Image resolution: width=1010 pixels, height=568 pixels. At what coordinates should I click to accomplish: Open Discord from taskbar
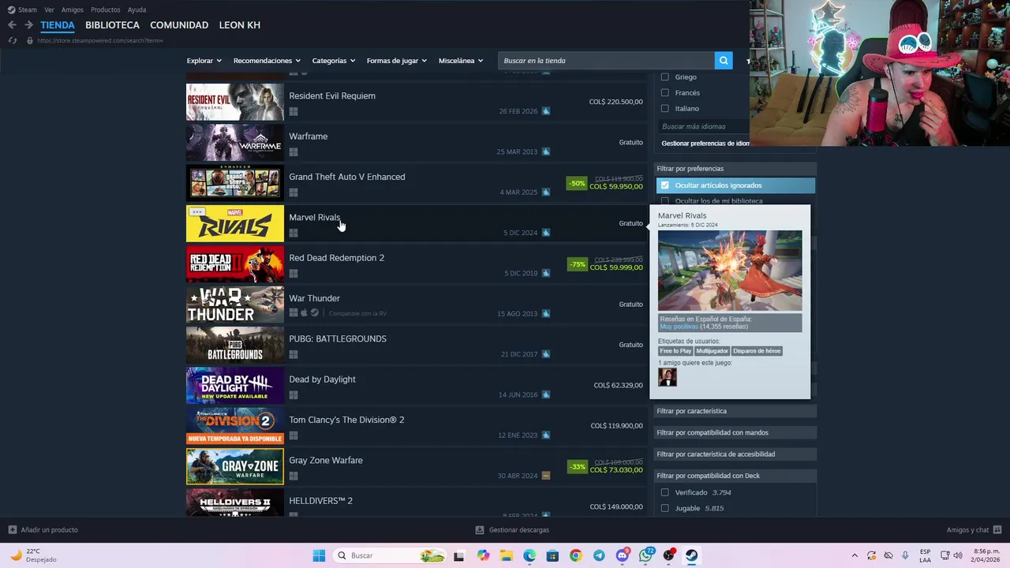coord(622,555)
